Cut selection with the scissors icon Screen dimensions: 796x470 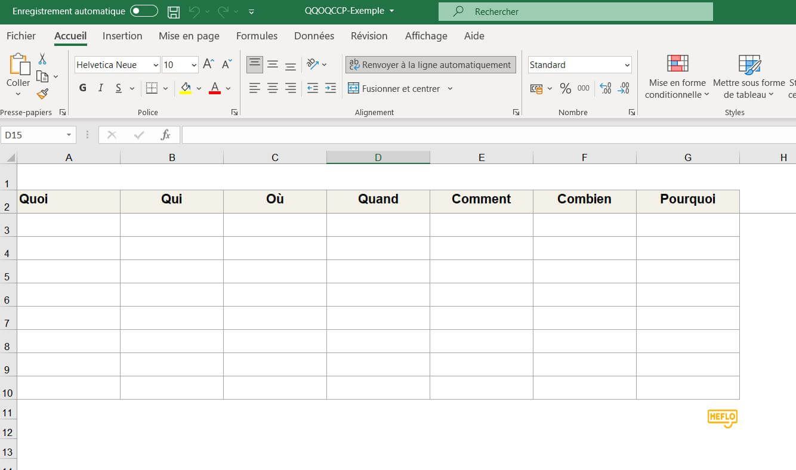[42, 59]
